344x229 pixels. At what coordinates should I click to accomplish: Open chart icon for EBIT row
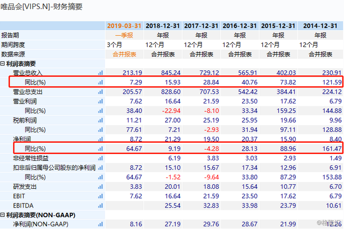tap(100, 196)
